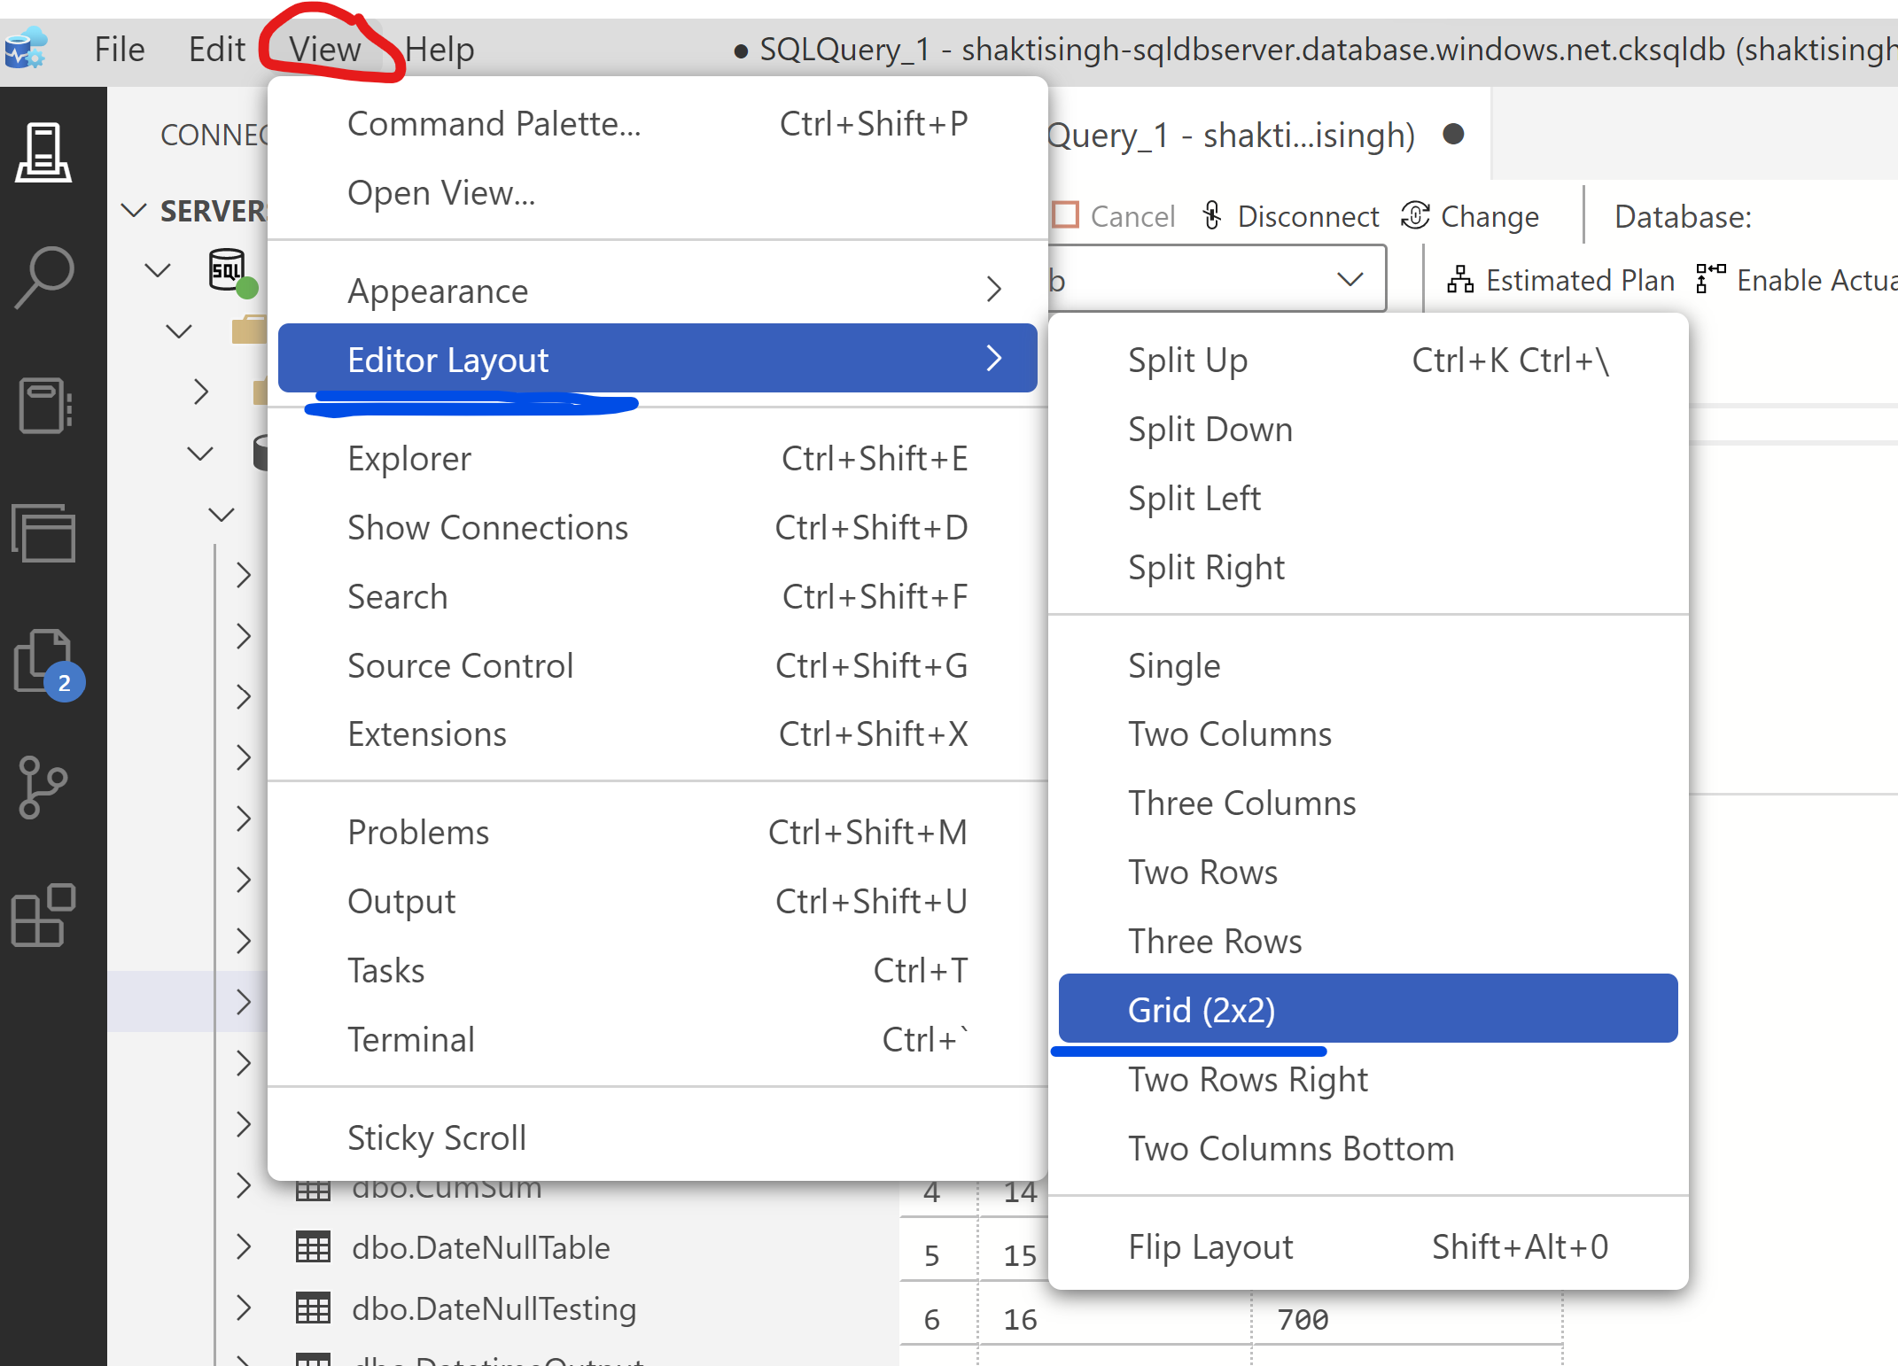Choose Explorer from View menu
The width and height of the screenshot is (1898, 1366).
click(x=657, y=459)
